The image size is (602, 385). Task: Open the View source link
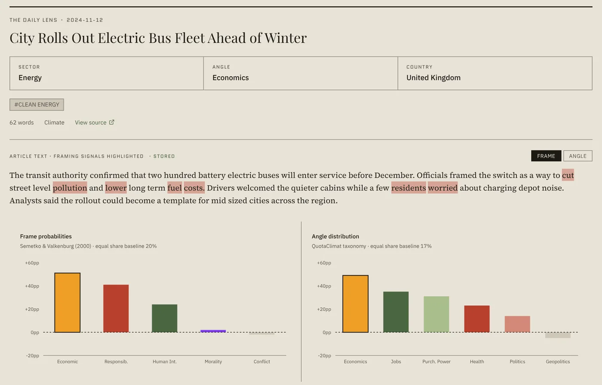tap(95, 122)
